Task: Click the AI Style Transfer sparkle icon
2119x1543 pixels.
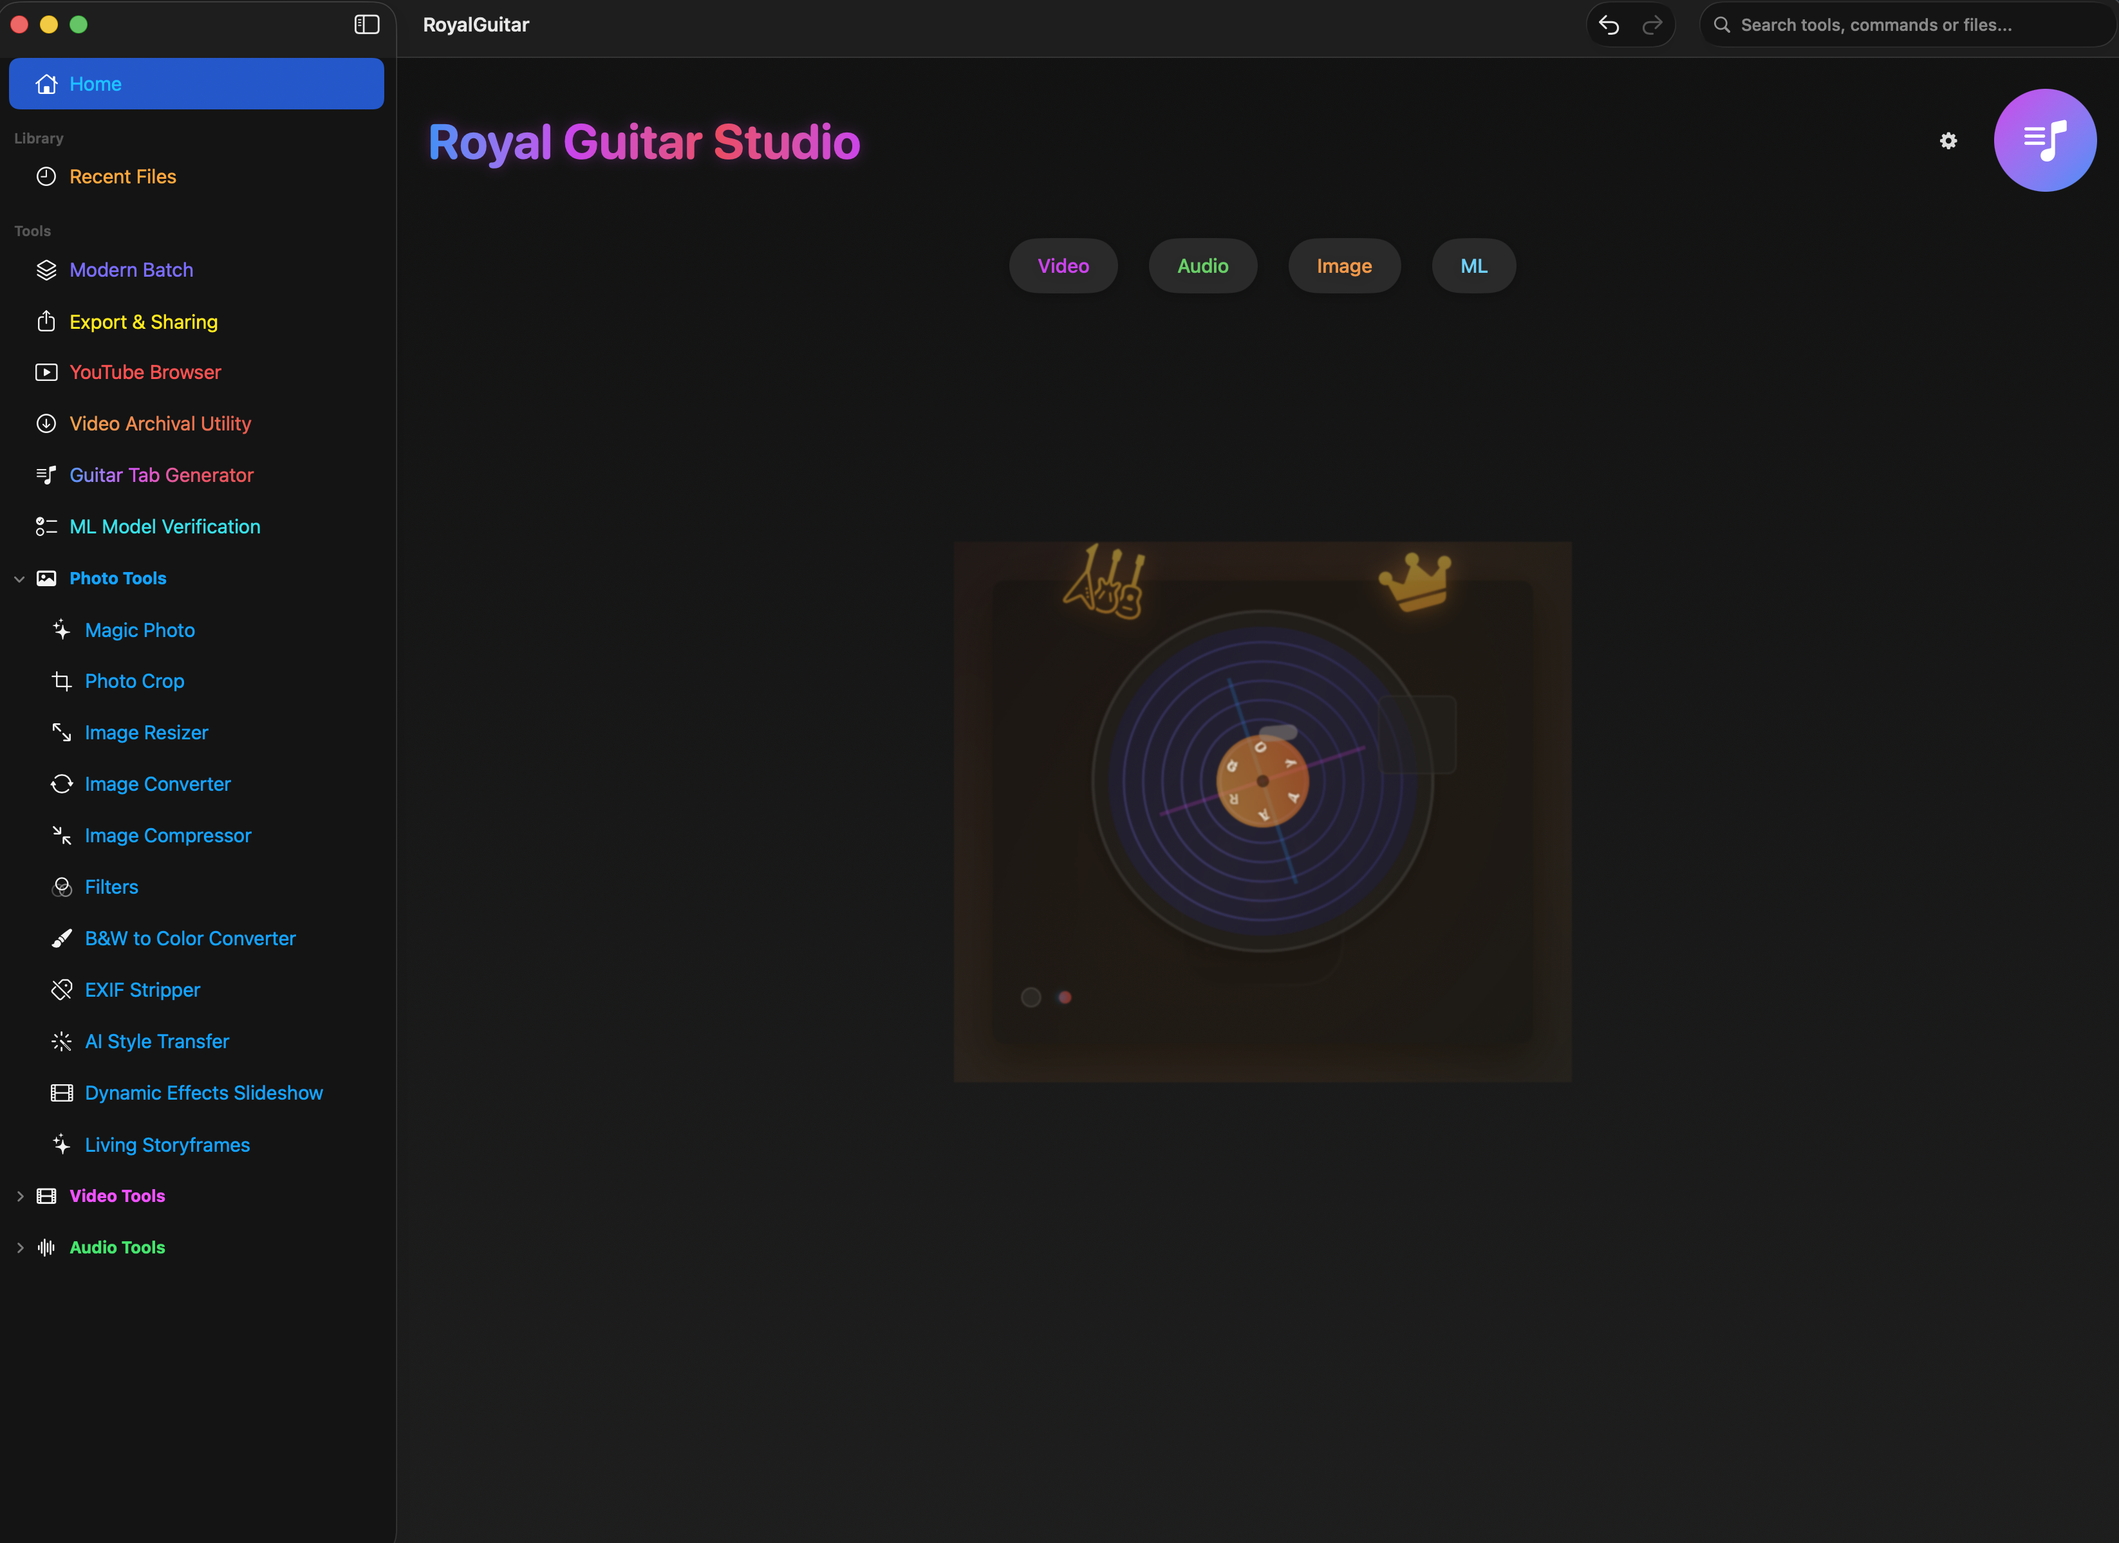Action: coord(62,1040)
